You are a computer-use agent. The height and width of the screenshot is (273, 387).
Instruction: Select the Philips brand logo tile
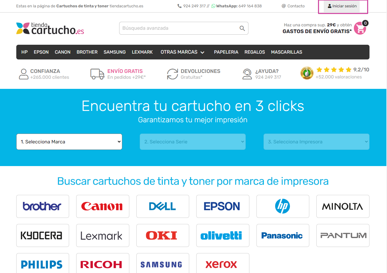click(x=43, y=263)
